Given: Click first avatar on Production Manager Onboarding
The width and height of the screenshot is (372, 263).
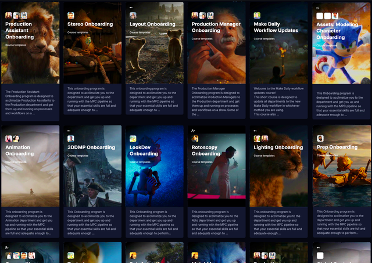Looking at the screenshot, I should pyautogui.click(x=195, y=16).
